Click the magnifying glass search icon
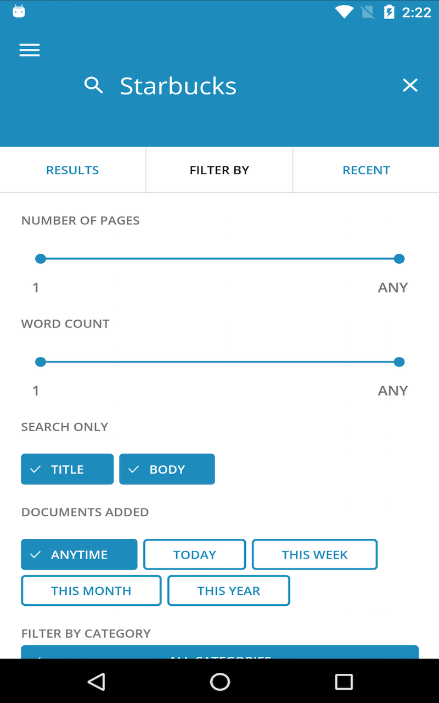Screen dimensions: 439x703 point(93,85)
